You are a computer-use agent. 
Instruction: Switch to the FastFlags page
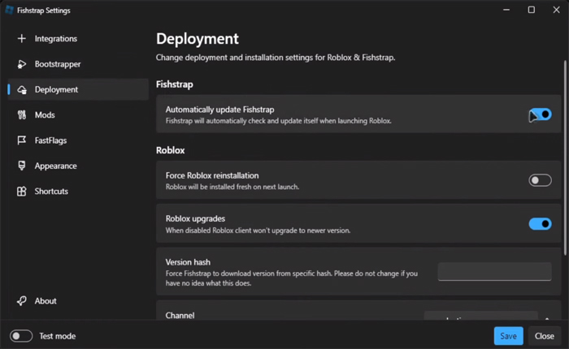pyautogui.click(x=50, y=140)
